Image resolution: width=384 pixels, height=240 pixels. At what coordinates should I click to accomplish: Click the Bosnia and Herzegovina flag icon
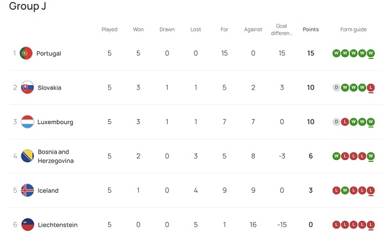pos(27,156)
